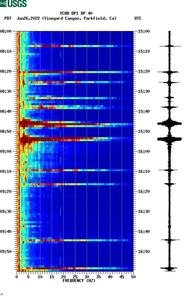Click the seismogram waveform spike near 15:20

(x=168, y=72)
